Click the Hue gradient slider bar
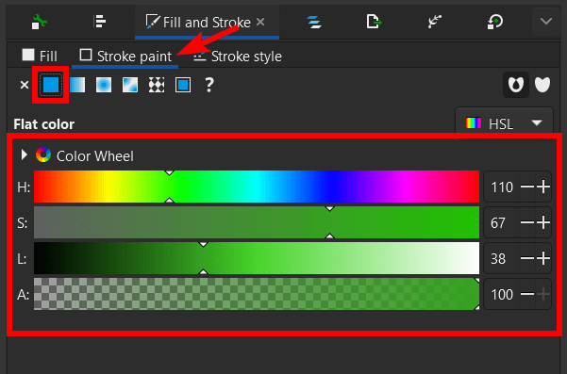Image resolution: width=567 pixels, height=374 pixels. click(257, 187)
